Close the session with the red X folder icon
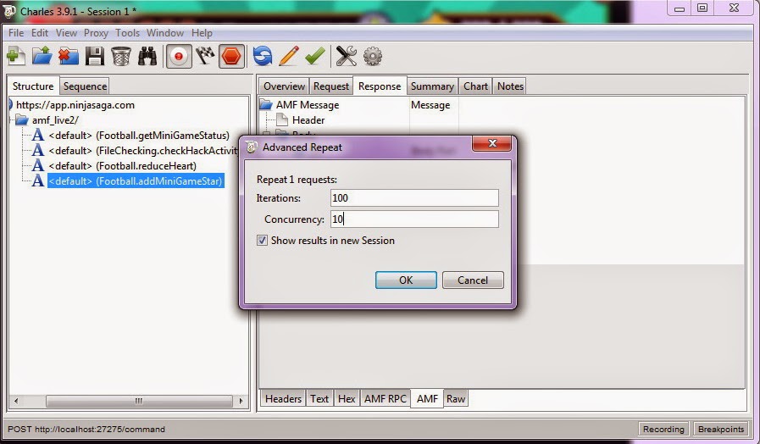This screenshot has height=444, width=760. (x=69, y=56)
